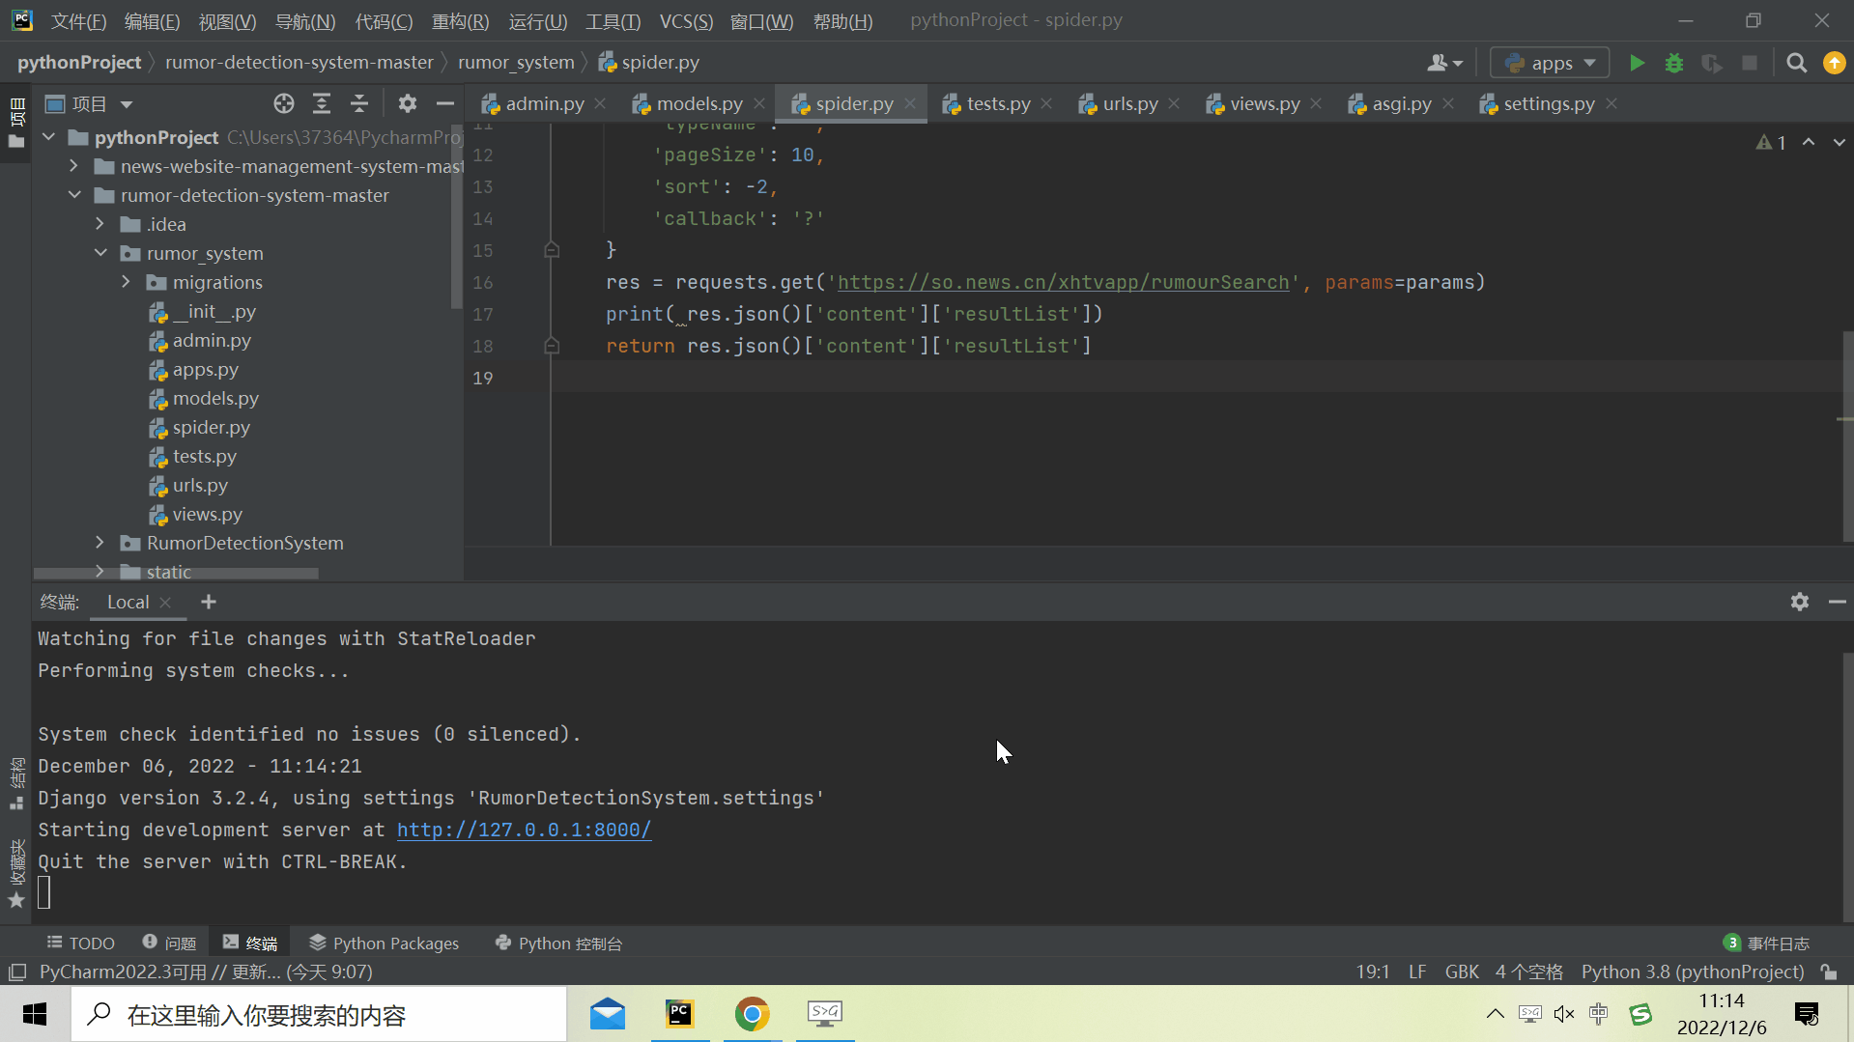Start debugging with the bug icon
Screen dimensions: 1854x1042
pos(1674,62)
